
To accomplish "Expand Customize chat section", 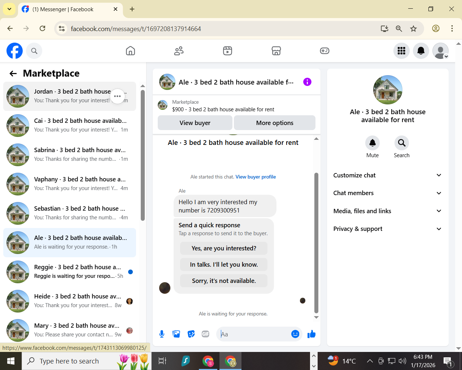I will 388,175.
